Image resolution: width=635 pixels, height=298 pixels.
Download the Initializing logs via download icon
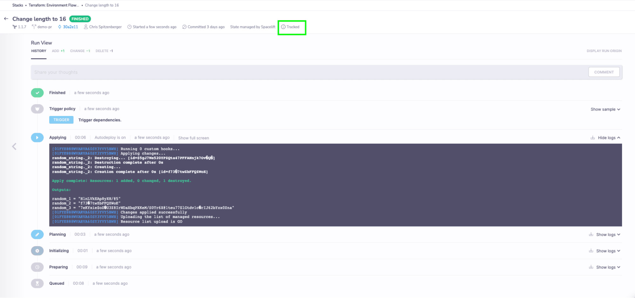pyautogui.click(x=591, y=251)
